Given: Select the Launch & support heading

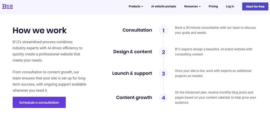Looking at the screenshot, I should pyautogui.click(x=132, y=73).
